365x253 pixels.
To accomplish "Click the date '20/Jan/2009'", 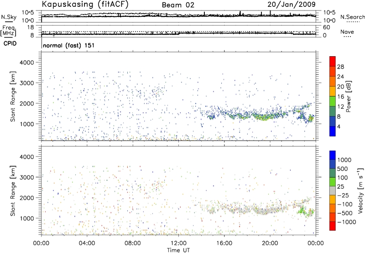I will (292, 4).
